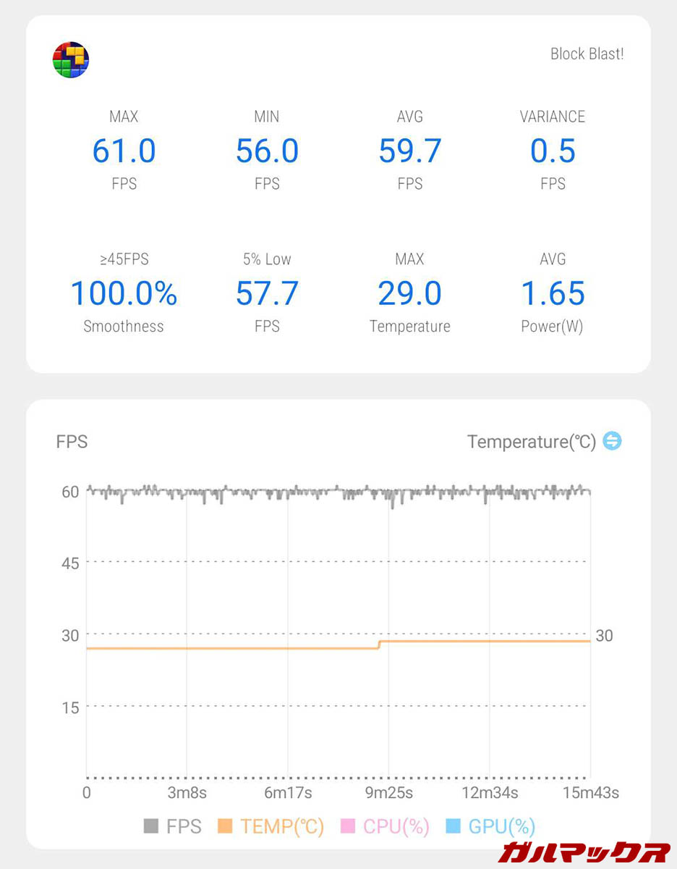
Task: Show the GPU(%) legend series
Action: coord(491,826)
